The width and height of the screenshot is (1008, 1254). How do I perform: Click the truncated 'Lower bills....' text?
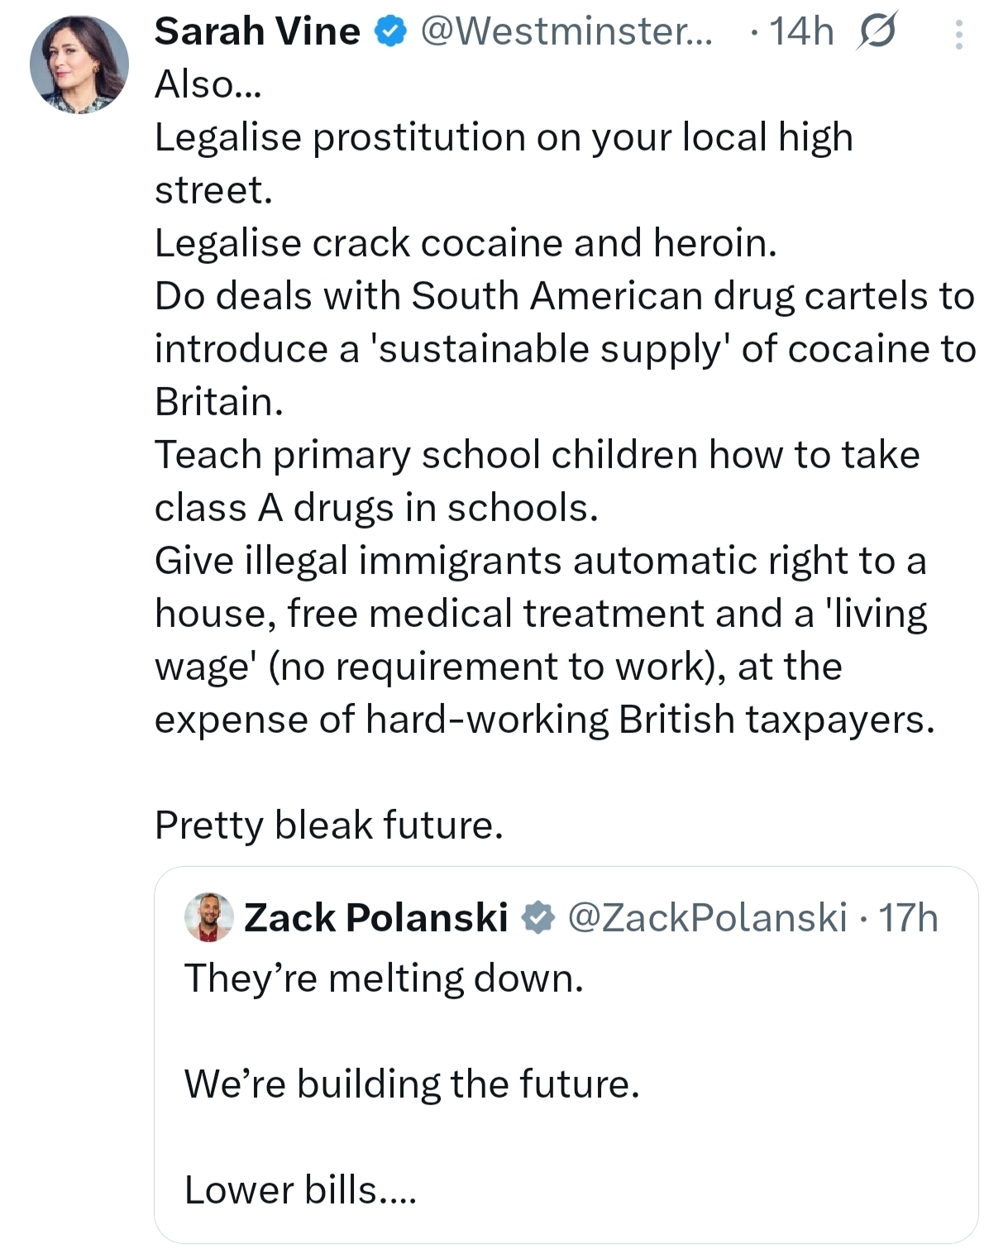[300, 1189]
